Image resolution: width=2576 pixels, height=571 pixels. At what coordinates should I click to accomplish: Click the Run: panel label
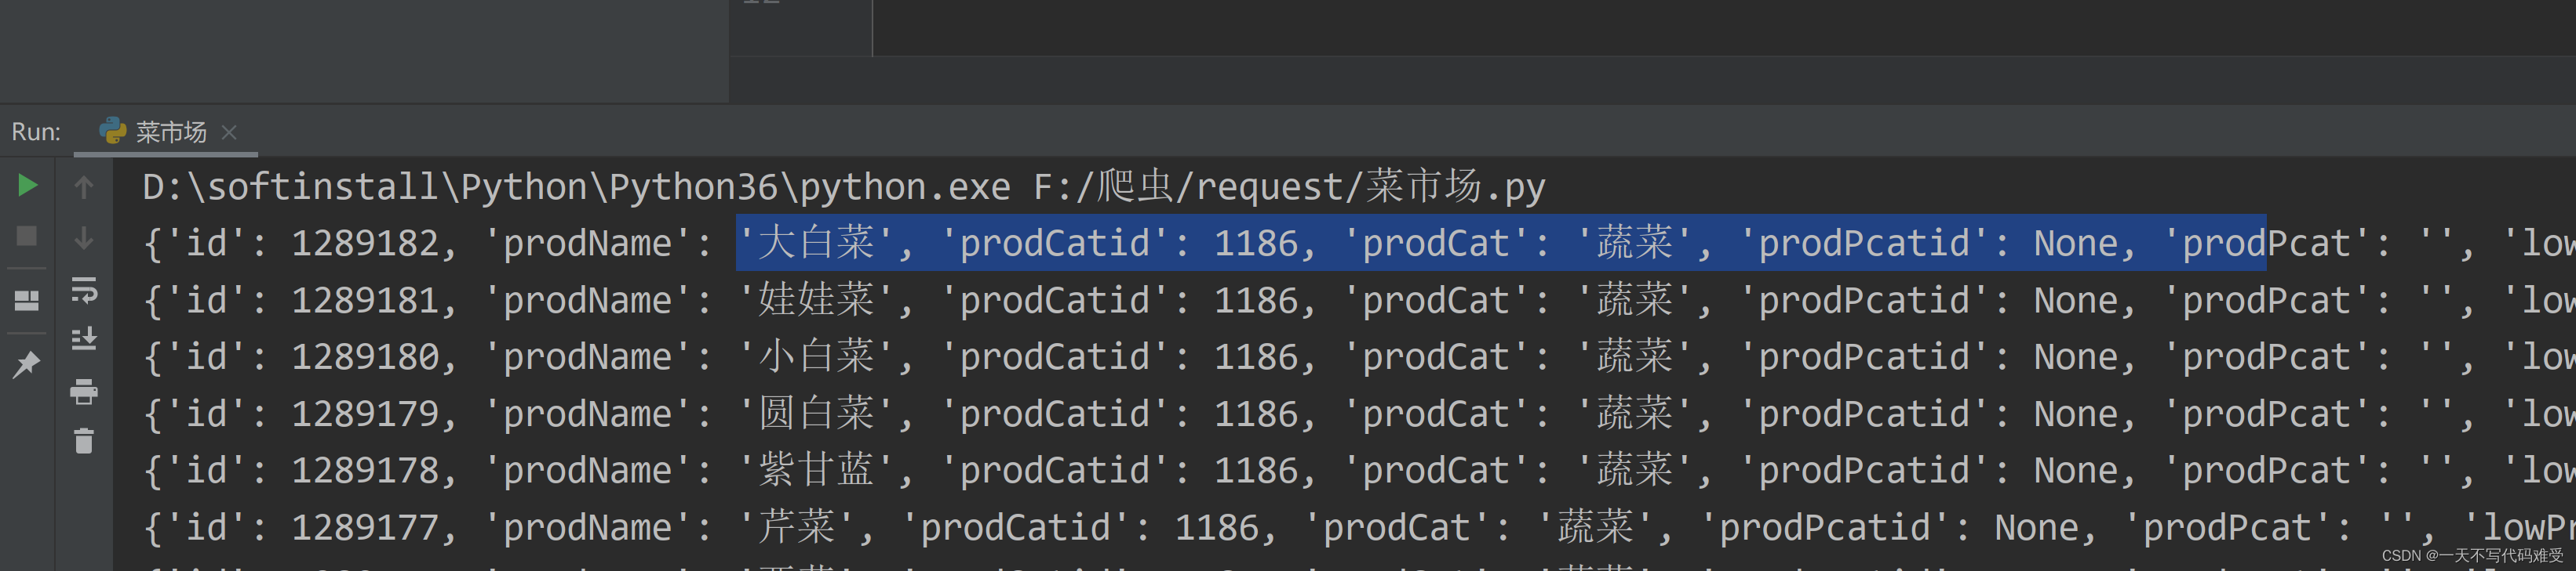(35, 131)
